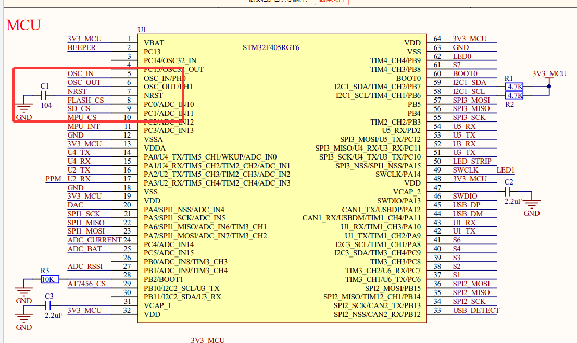Select the SPI3_MISO net label

click(x=471, y=109)
